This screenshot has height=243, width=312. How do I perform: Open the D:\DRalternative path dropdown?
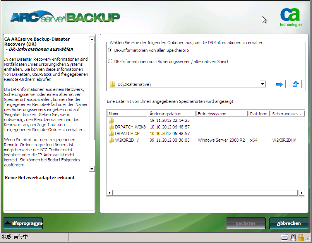point(263,84)
